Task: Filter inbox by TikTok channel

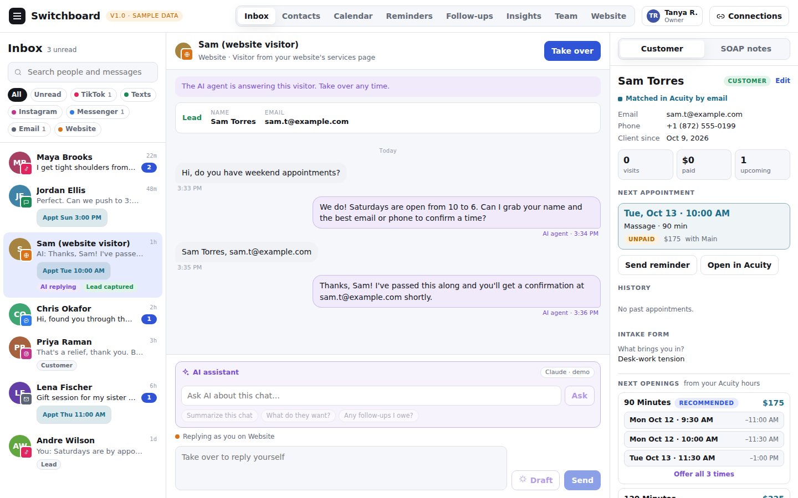Action: click(93, 95)
